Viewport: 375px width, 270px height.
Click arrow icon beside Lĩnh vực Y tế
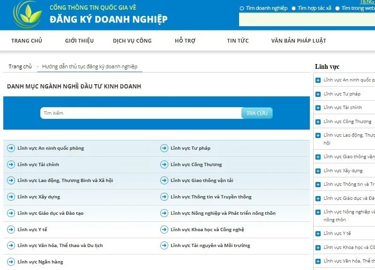[x=11, y=229]
